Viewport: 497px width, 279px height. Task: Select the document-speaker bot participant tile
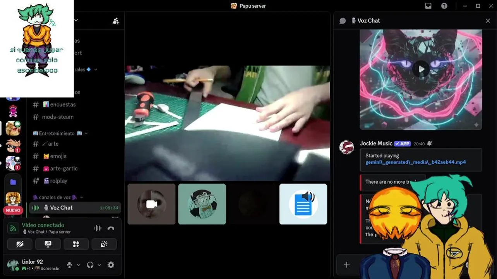pos(303,204)
